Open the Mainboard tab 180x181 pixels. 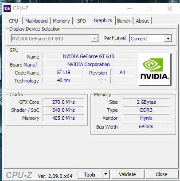(36, 21)
